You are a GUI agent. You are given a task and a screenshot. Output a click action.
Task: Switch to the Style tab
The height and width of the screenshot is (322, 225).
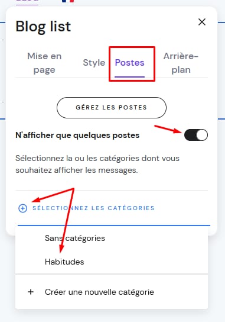pyautogui.click(x=94, y=63)
